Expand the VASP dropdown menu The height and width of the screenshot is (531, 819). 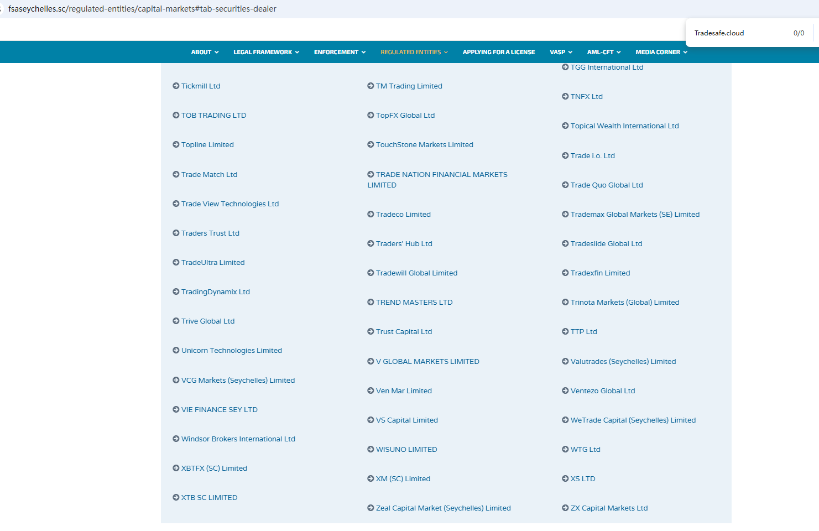(x=561, y=52)
